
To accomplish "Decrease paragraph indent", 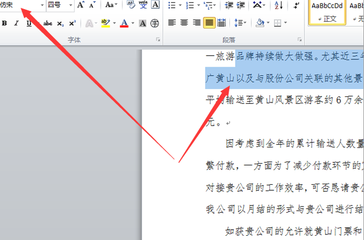I will 229,5.
